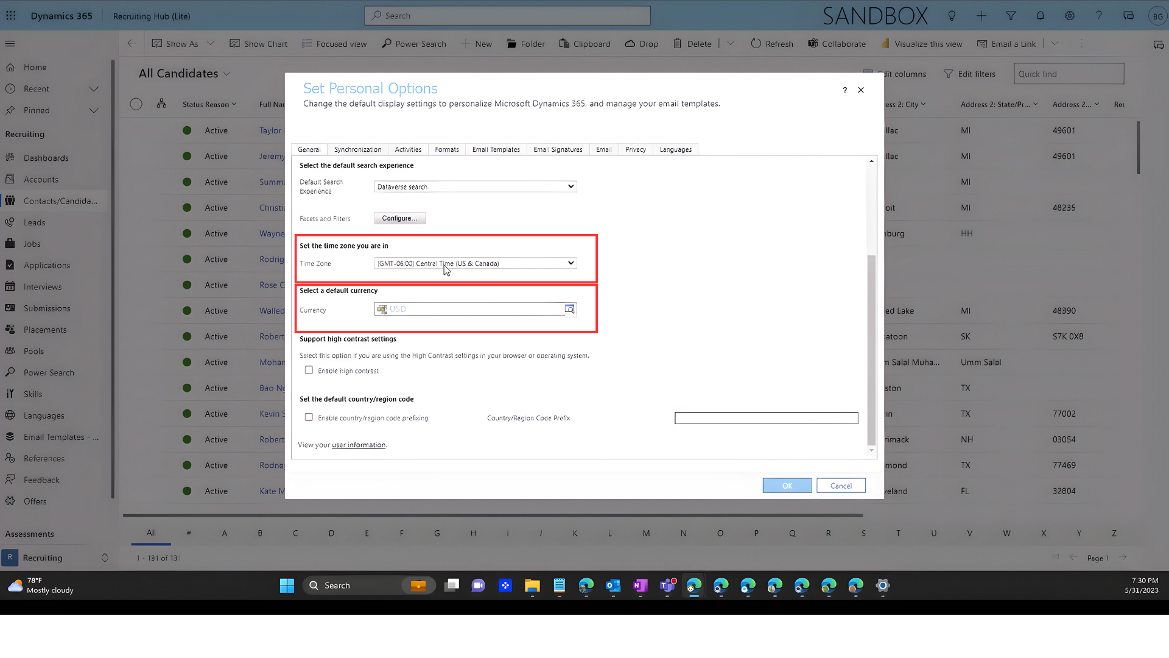Switch to the Activities tab
1169x658 pixels.
click(x=408, y=149)
